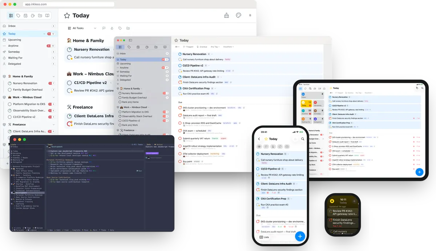
Task: Check off 'EKS cluster provisioning' in Mac window
Action: click(x=180, y=108)
